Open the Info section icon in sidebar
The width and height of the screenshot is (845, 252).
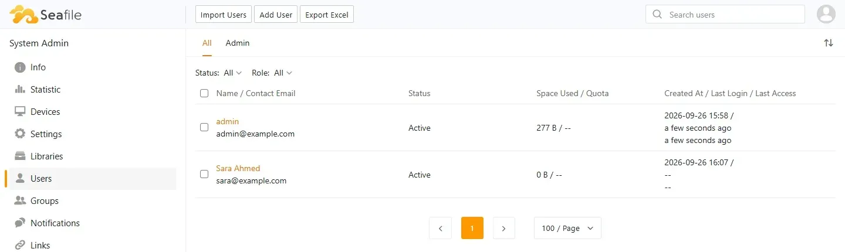point(20,67)
